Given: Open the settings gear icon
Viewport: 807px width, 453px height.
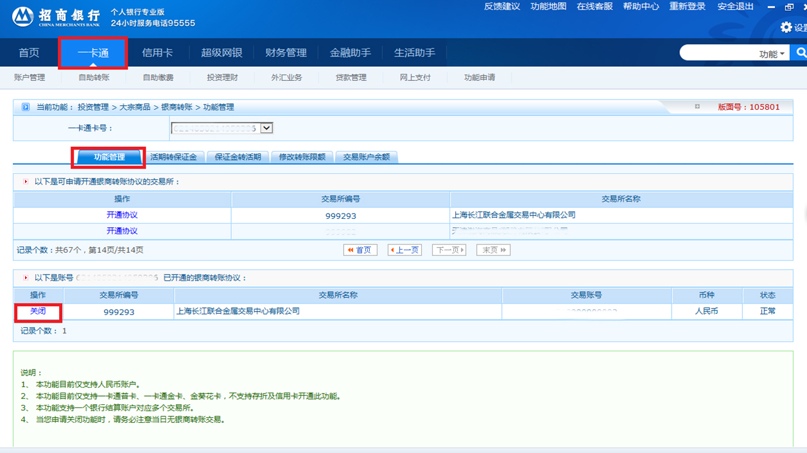Looking at the screenshot, I should [786, 27].
